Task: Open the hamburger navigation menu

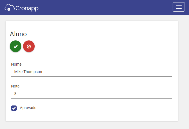Action: [x=179, y=7]
